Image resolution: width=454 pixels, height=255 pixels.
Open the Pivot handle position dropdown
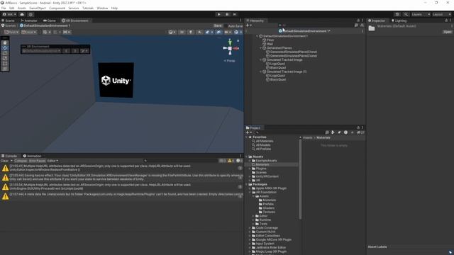pos(11,32)
